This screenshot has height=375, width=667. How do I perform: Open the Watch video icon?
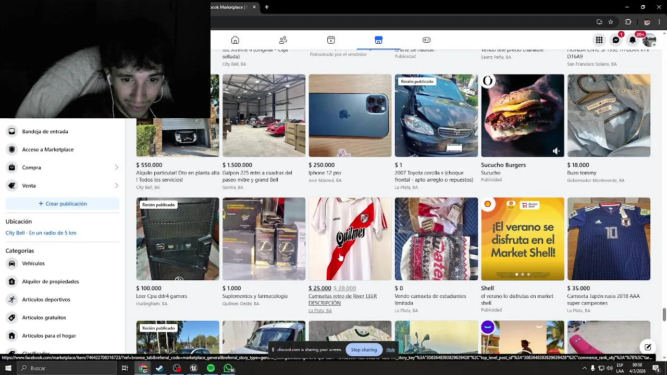(331, 40)
